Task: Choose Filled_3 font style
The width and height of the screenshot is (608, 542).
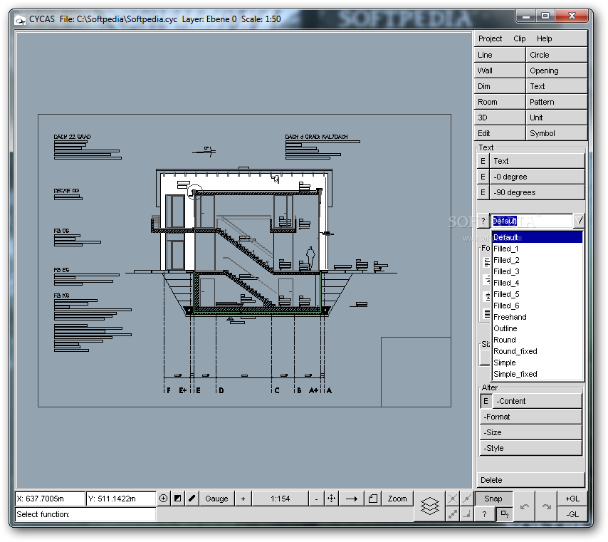Action: click(x=538, y=271)
